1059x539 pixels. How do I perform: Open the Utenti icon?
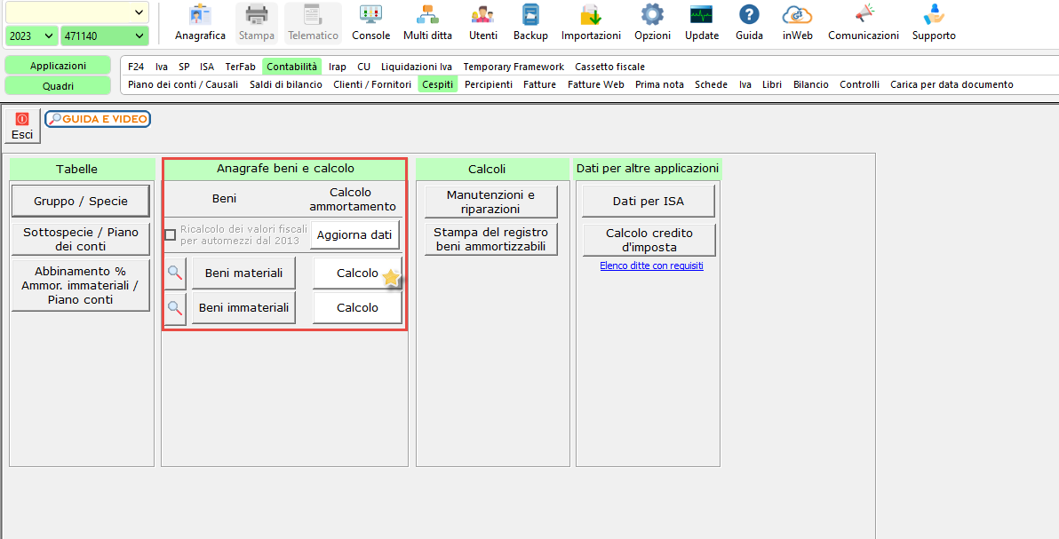[483, 23]
